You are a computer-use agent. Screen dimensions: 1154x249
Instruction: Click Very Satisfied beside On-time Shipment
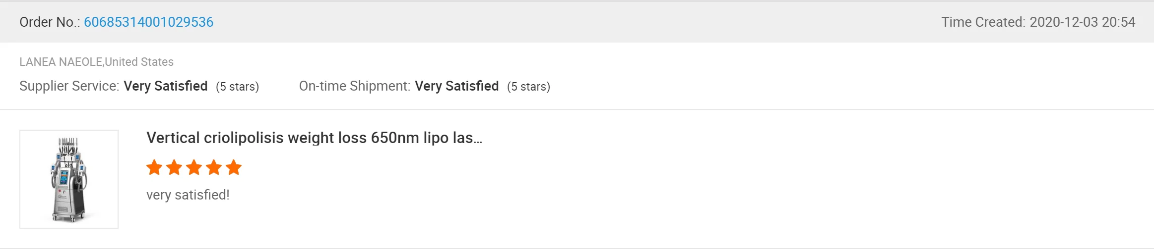[457, 86]
